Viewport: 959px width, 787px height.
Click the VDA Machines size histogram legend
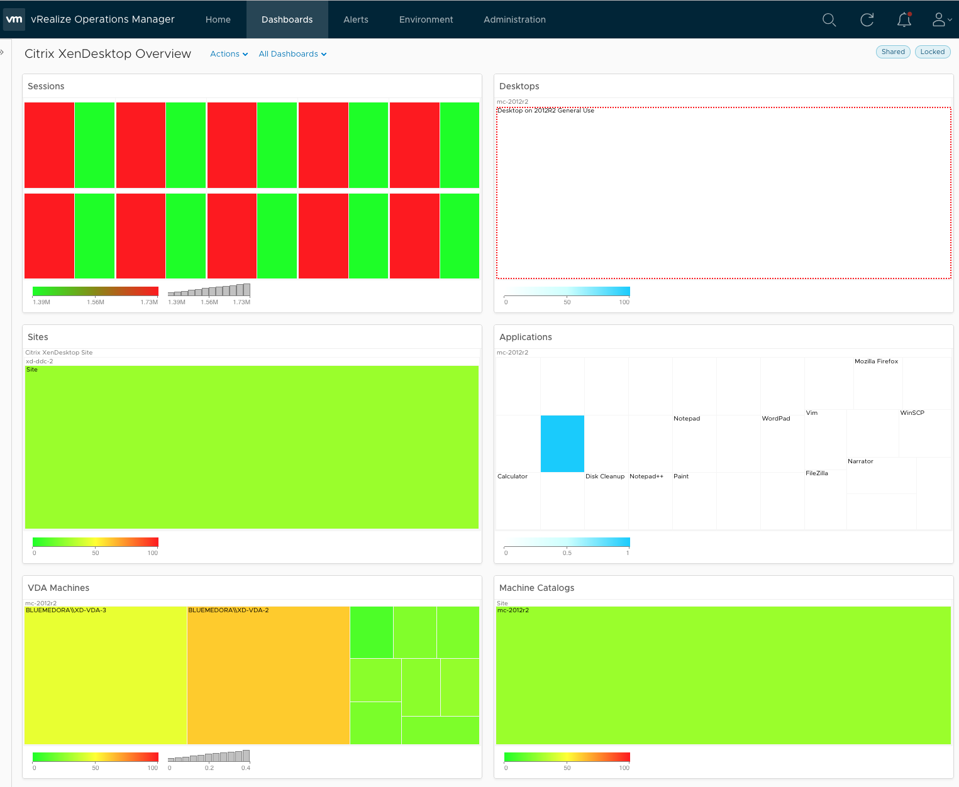coord(209,756)
